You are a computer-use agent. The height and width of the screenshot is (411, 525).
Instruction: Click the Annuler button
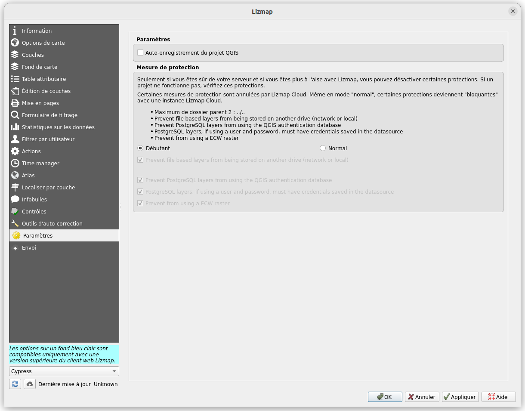(422, 397)
